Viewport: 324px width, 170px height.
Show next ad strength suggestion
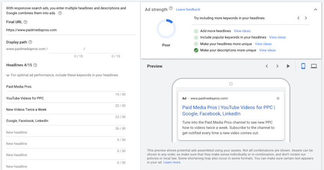[306, 18]
